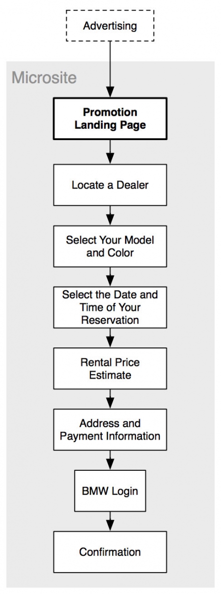Click the Microsite group label
This screenshot has width=221, height=594.
point(44,78)
